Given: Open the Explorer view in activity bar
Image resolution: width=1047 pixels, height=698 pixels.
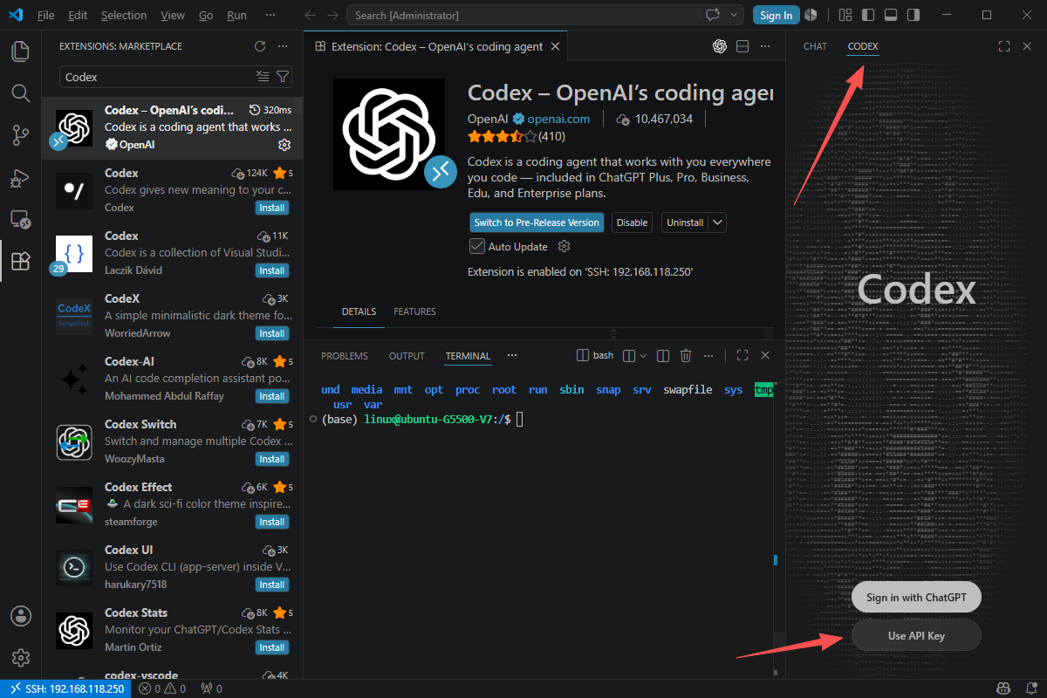Looking at the screenshot, I should tap(21, 51).
